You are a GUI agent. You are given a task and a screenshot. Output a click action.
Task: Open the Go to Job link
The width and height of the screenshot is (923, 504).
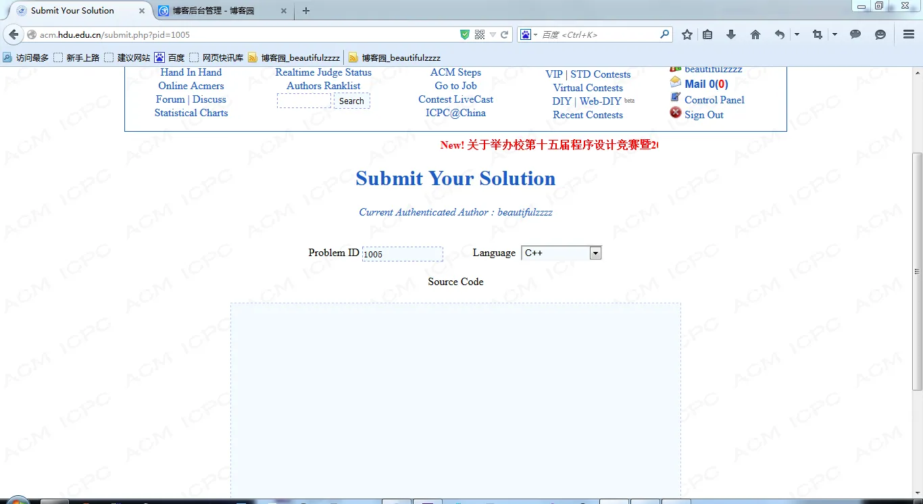tap(456, 86)
